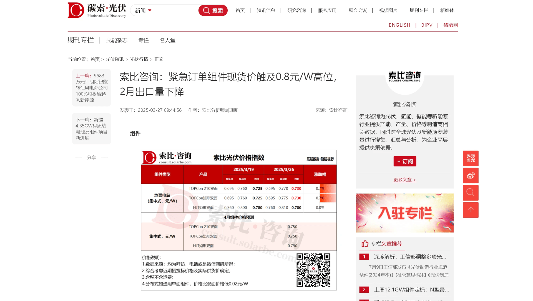533x301 pixels.
Task: Click the thumbs-up icon beside 专栏文章推荐
Action: tap(365, 244)
